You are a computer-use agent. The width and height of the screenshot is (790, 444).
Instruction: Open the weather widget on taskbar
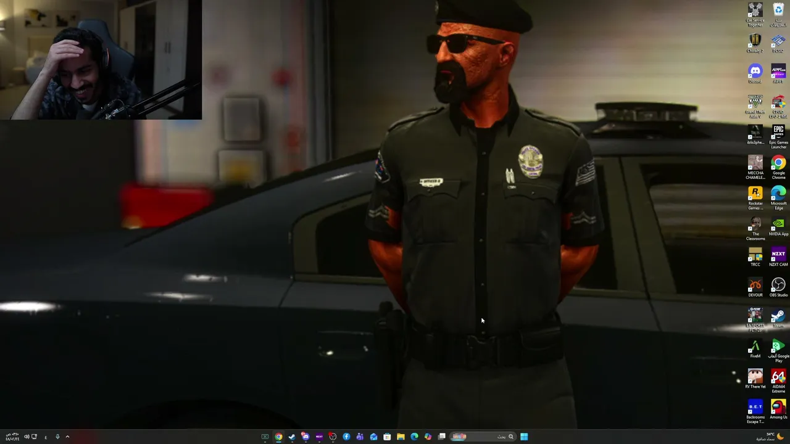coord(771,437)
